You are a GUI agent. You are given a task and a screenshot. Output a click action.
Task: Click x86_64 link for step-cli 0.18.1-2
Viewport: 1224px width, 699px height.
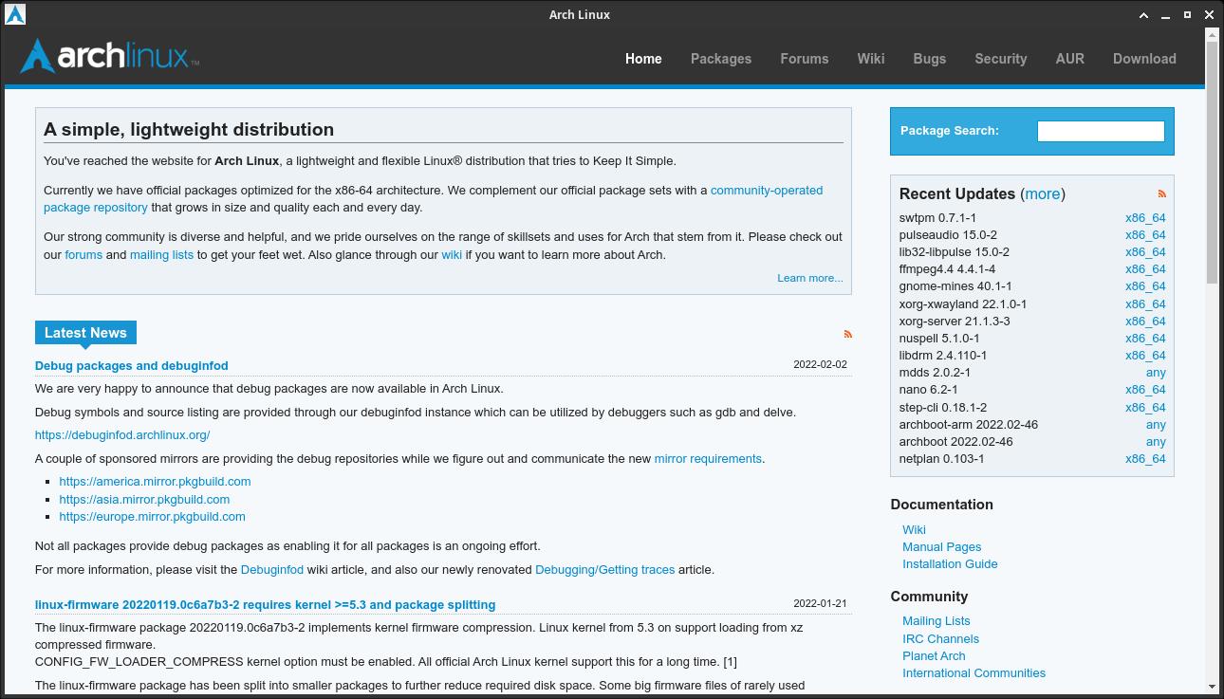[1145, 407]
